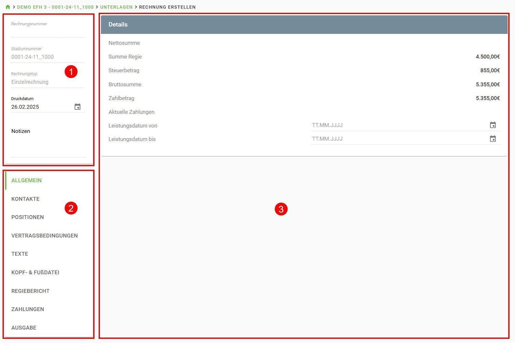The width and height of the screenshot is (515, 343).
Task: Open Kopf- & Fußdatei section
Action: pyautogui.click(x=35, y=272)
